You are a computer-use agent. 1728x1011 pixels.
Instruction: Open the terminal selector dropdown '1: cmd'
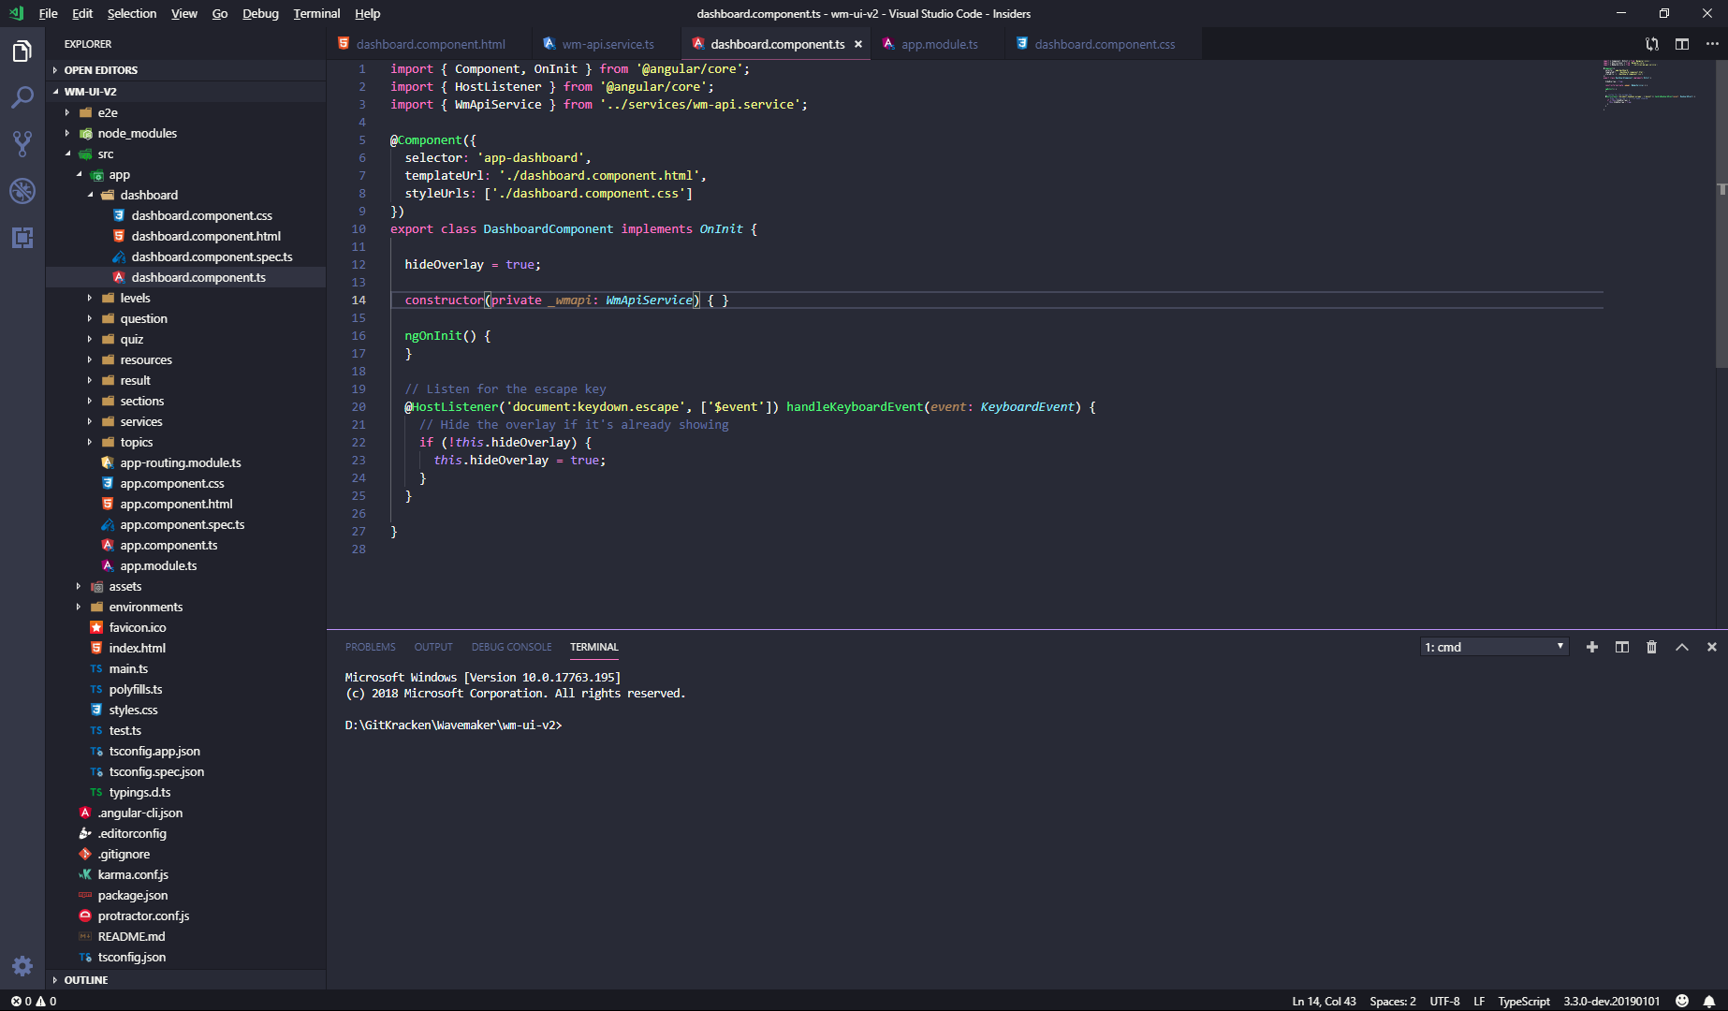click(1494, 647)
